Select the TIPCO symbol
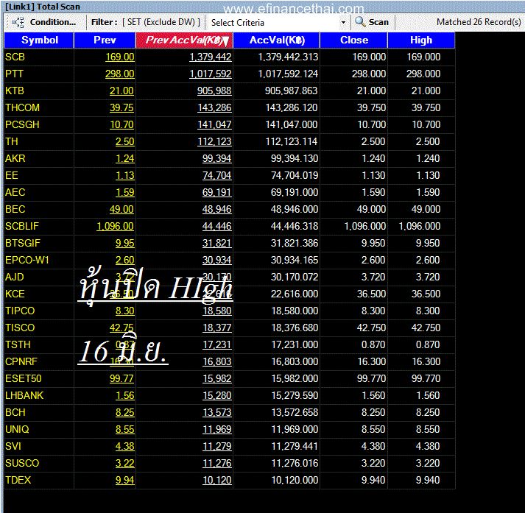Image resolution: width=525 pixels, height=513 pixels. (x=20, y=311)
